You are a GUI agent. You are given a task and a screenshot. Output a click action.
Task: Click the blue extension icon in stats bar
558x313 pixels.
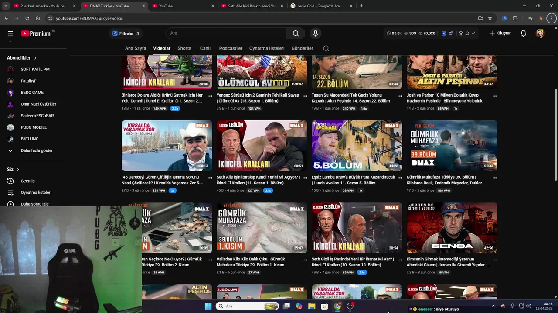(444, 33)
